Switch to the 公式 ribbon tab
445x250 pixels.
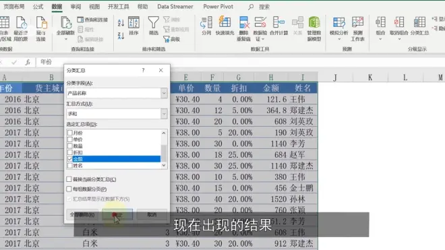[38, 7]
